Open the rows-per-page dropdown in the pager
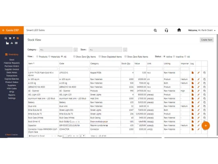Viewport: 218px width, 164px height. tap(82, 136)
